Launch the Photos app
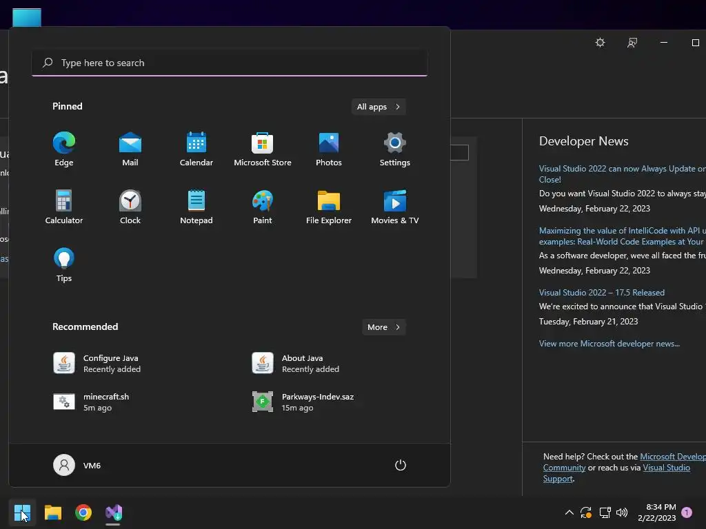 point(329,149)
